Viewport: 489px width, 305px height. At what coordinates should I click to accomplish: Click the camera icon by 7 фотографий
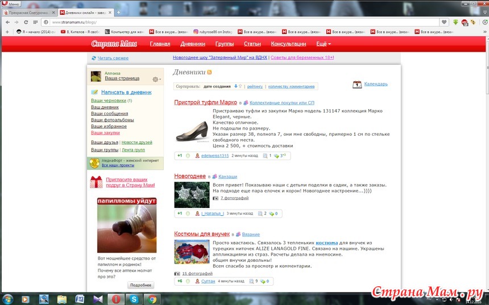(x=216, y=198)
